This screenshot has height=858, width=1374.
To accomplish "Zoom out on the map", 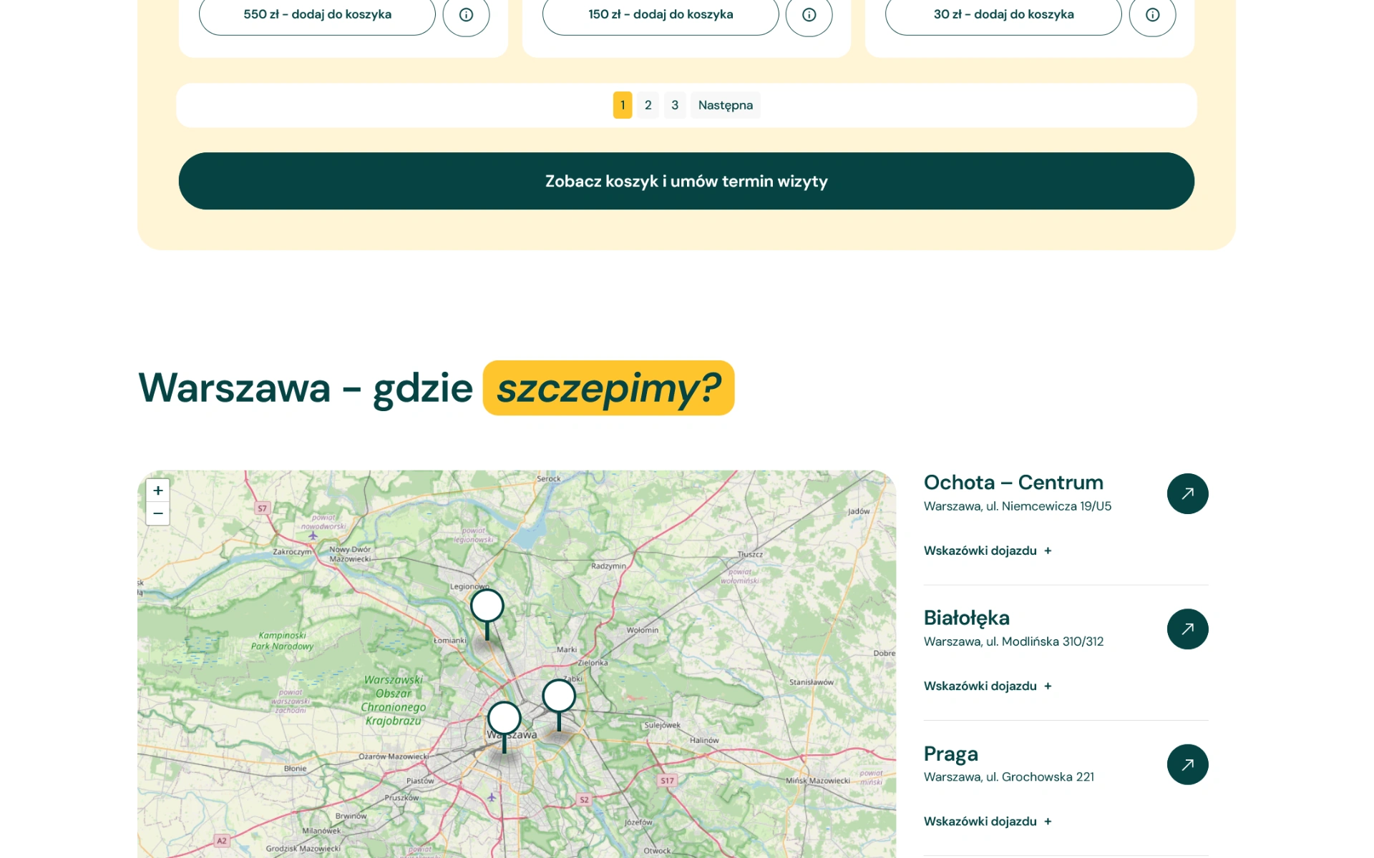I will coord(158,513).
